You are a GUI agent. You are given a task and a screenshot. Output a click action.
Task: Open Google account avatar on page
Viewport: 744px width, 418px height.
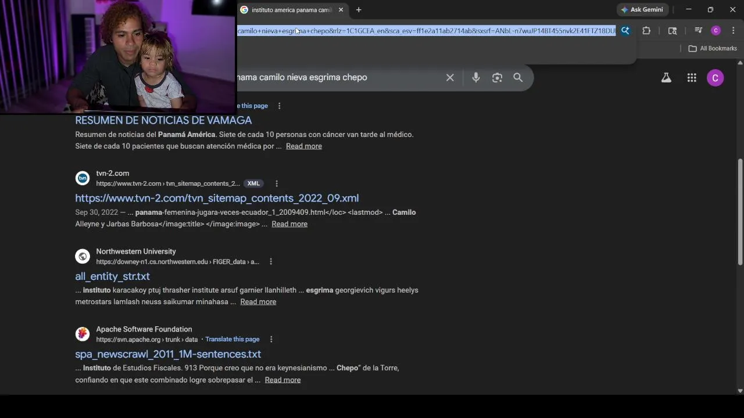[716, 78]
